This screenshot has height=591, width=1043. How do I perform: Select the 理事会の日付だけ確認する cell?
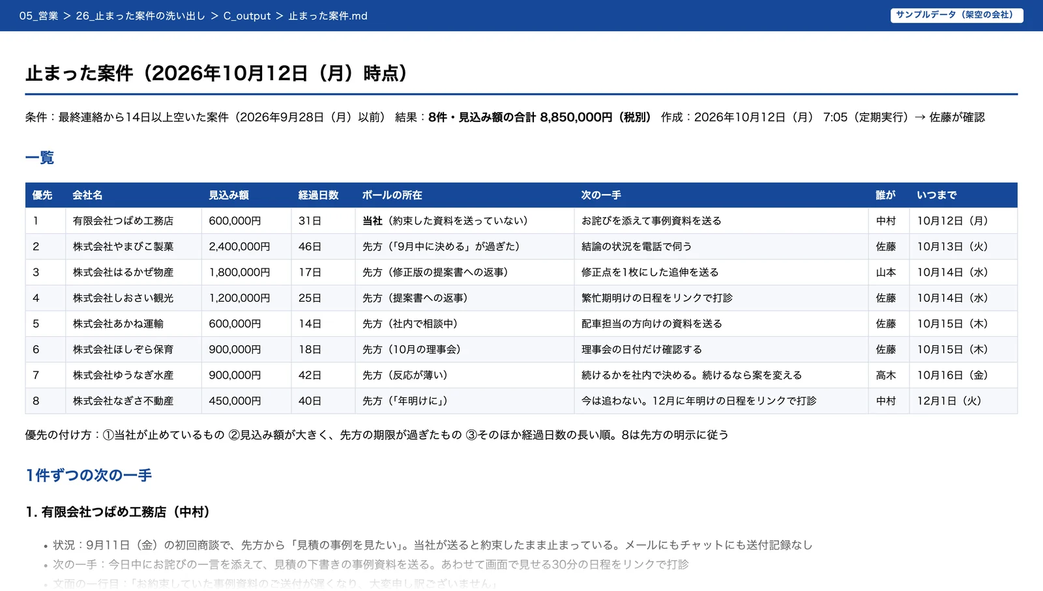tap(721, 349)
